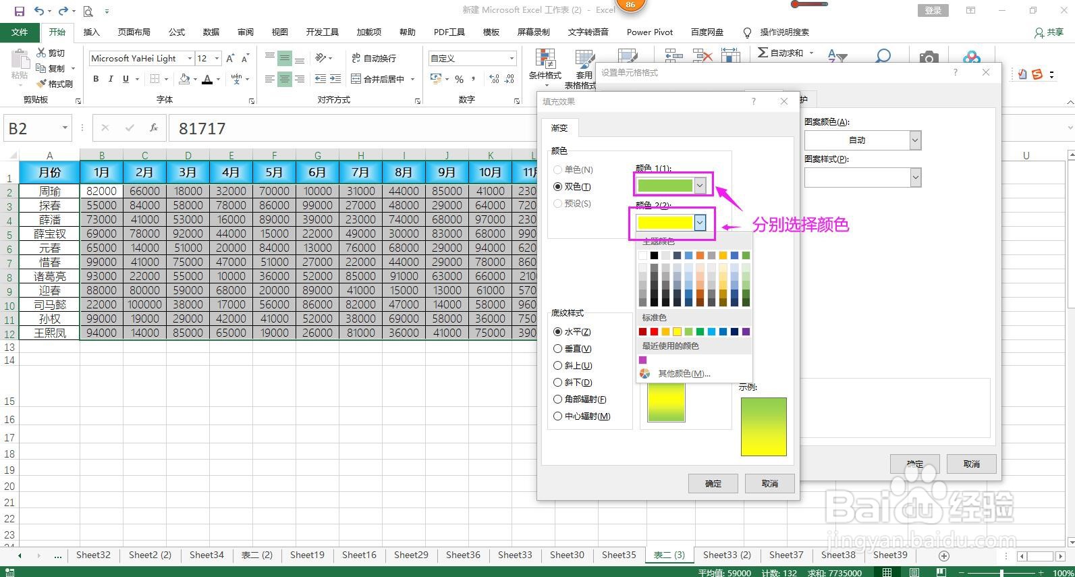Click the Undo arrow icon

[39, 11]
